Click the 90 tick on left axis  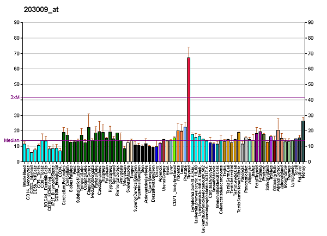click(x=17, y=22)
